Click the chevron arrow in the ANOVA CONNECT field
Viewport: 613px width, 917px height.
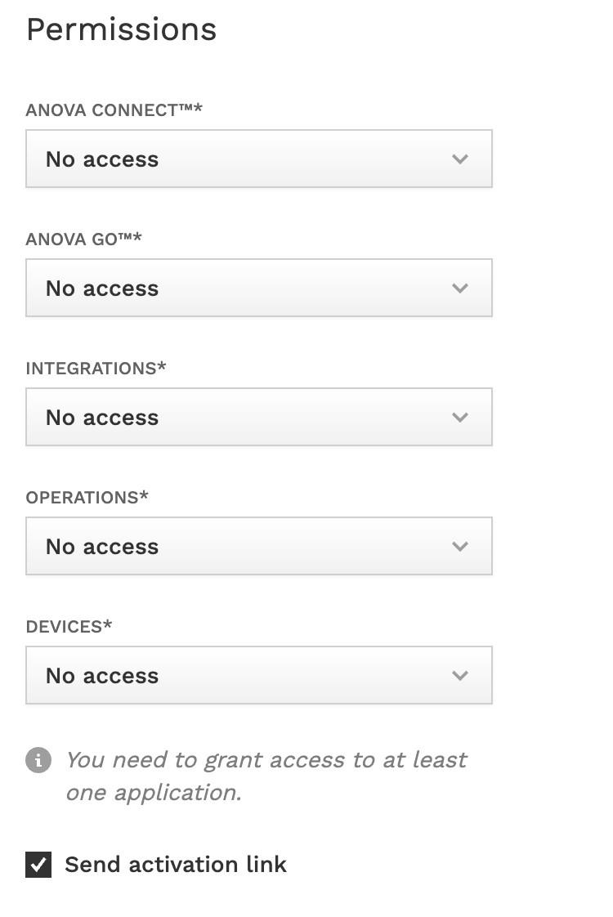pyautogui.click(x=460, y=159)
